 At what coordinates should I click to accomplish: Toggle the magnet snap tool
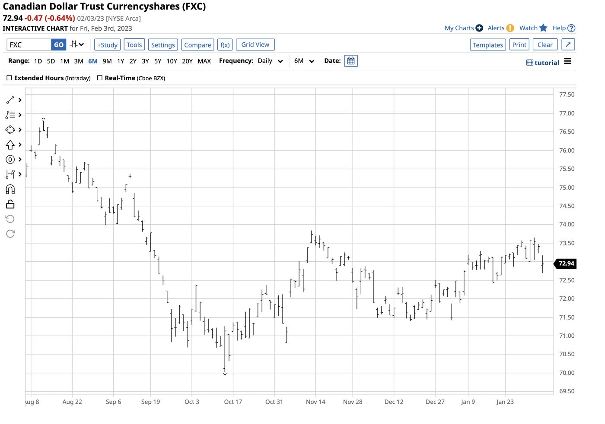pyautogui.click(x=10, y=189)
